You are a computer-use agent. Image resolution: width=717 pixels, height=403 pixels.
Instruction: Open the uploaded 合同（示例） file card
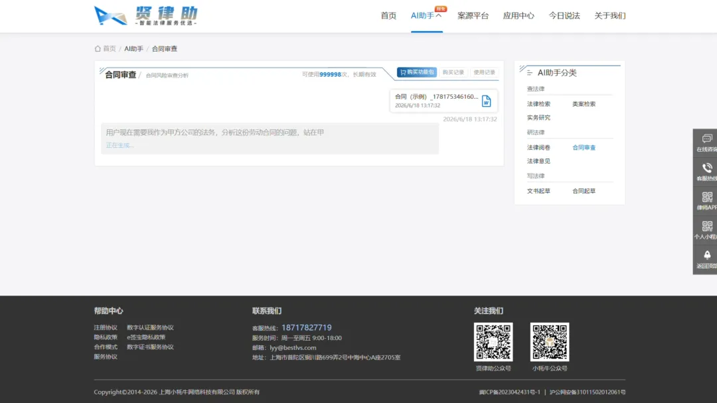(x=443, y=100)
